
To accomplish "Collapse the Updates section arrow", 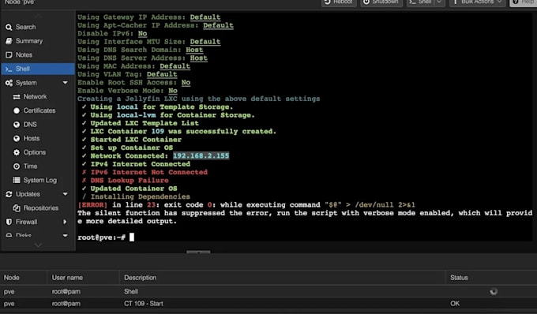I will pyautogui.click(x=65, y=194).
